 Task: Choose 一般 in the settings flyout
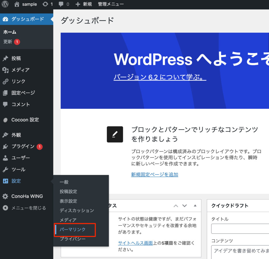tap(64, 182)
